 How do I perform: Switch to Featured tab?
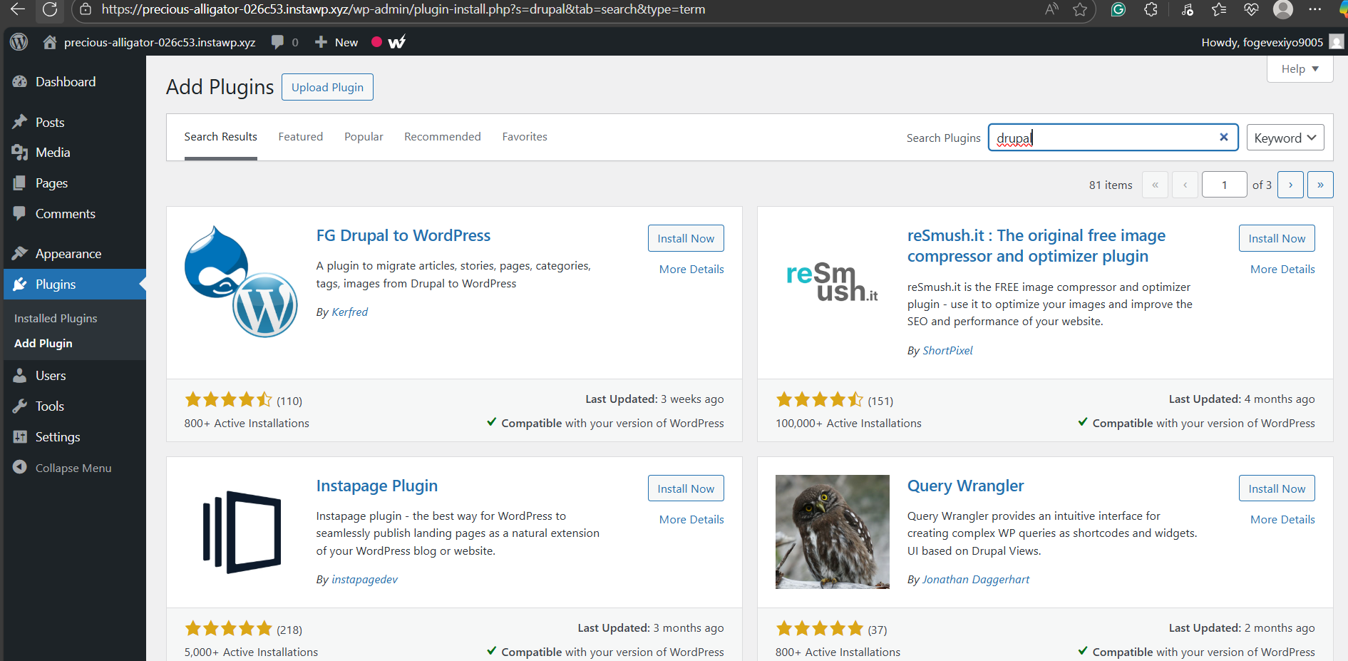tap(301, 137)
